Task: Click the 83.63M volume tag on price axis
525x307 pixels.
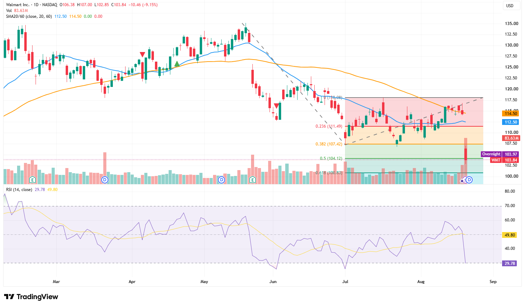Action: 511,138
